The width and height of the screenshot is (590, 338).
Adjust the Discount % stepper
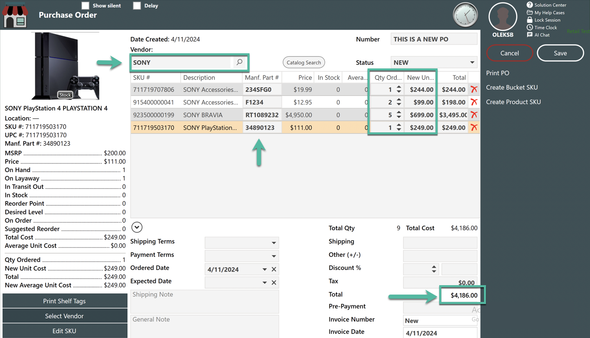tap(434, 269)
